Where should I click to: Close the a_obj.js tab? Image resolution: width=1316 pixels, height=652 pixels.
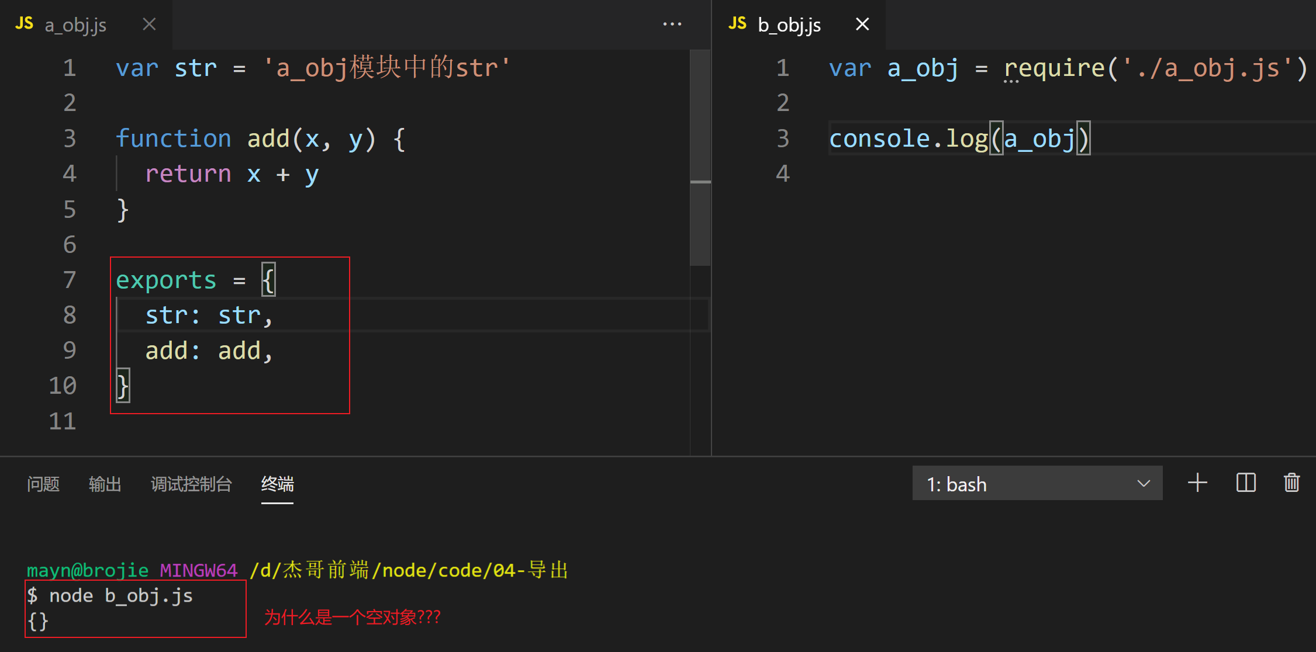(149, 25)
